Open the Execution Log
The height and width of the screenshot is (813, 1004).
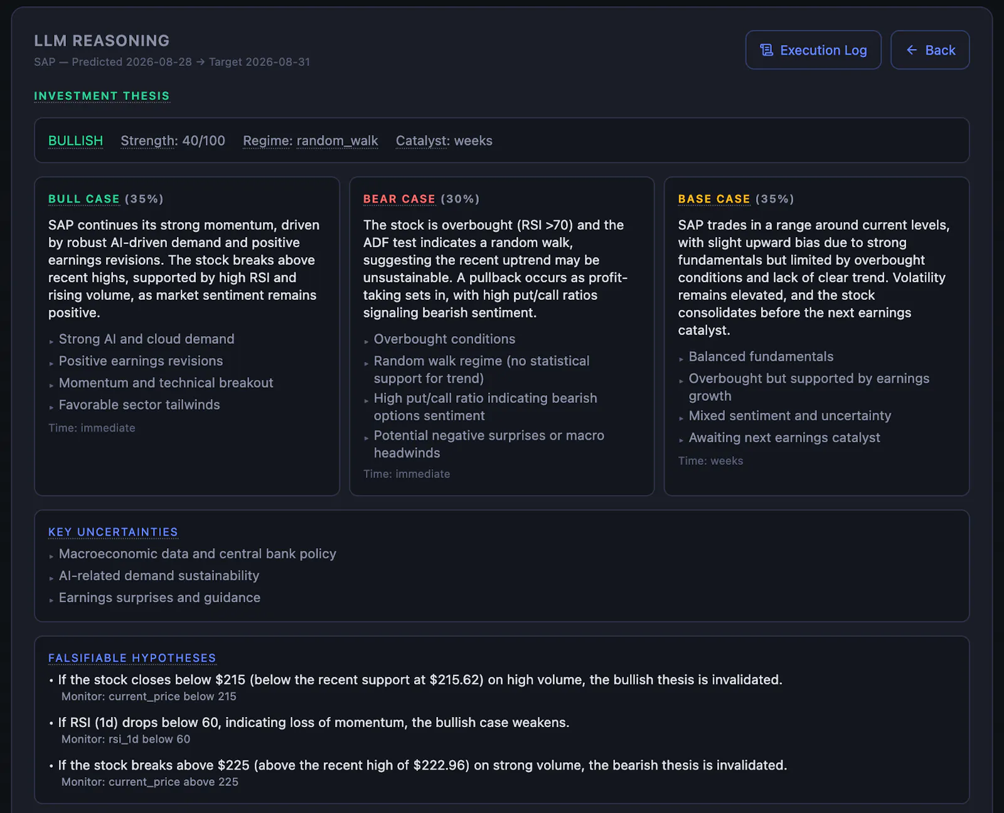(x=813, y=50)
